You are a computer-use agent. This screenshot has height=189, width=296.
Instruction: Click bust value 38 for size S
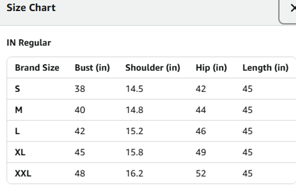tap(80, 89)
